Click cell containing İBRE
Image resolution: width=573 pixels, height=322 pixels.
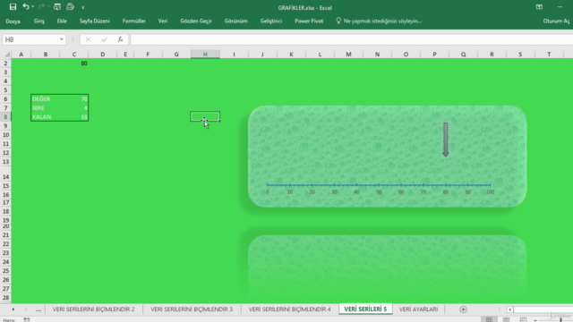click(x=46, y=108)
